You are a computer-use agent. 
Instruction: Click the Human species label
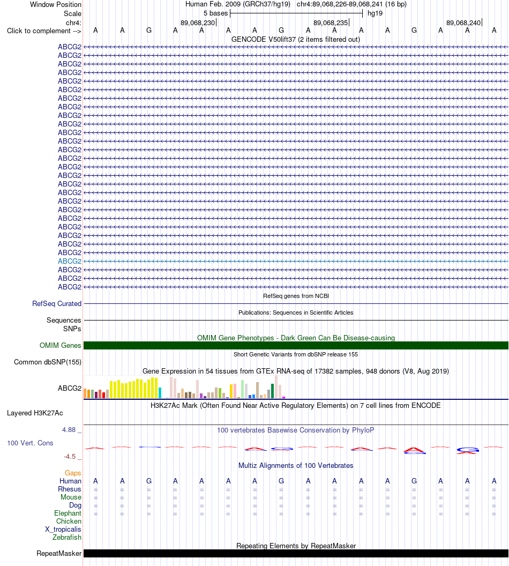[x=70, y=481]
